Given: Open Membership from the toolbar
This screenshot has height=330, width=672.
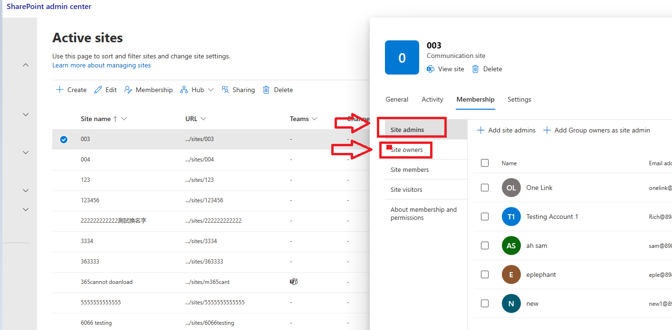Looking at the screenshot, I should pos(148,89).
